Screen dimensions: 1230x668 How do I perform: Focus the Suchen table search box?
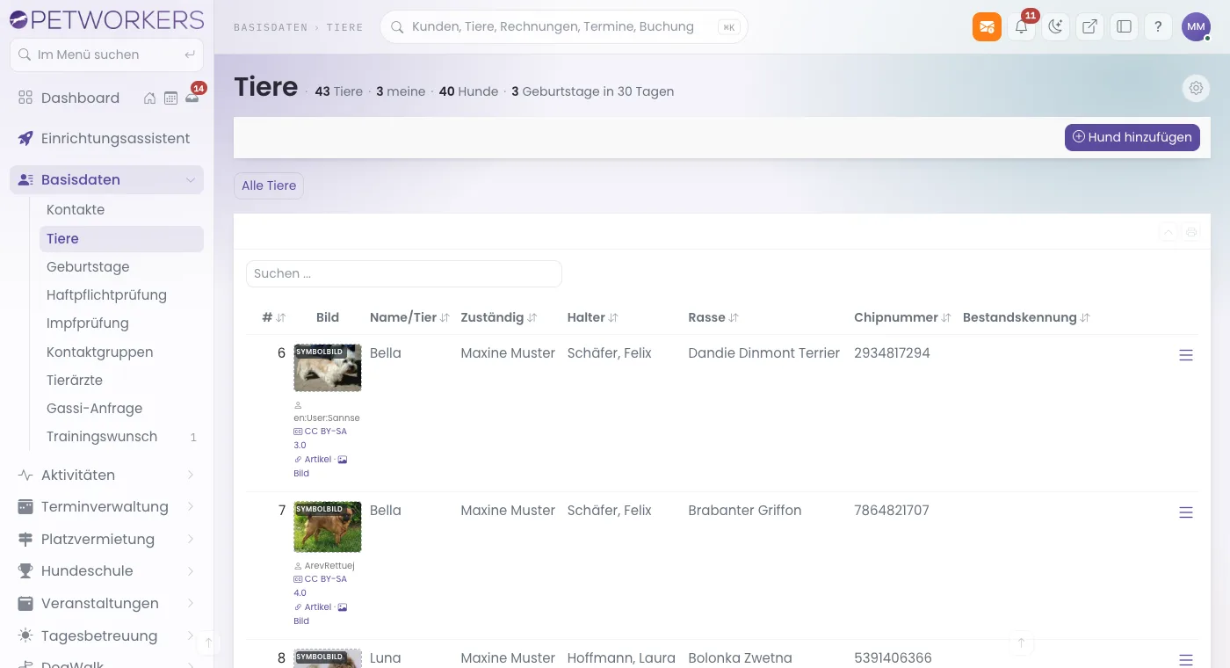[403, 273]
